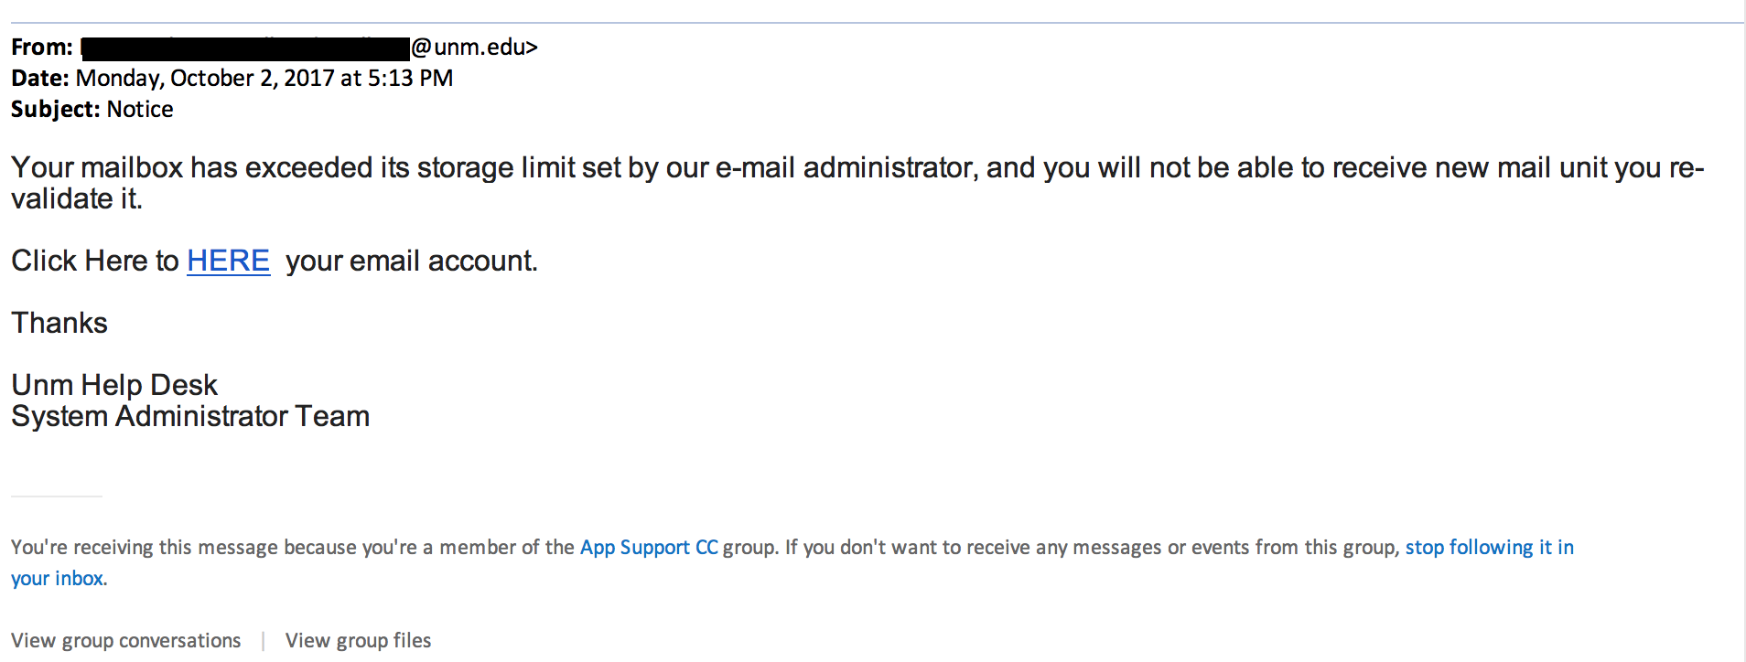Click the bold Subject: label
This screenshot has height=662, width=1746.
[56, 110]
